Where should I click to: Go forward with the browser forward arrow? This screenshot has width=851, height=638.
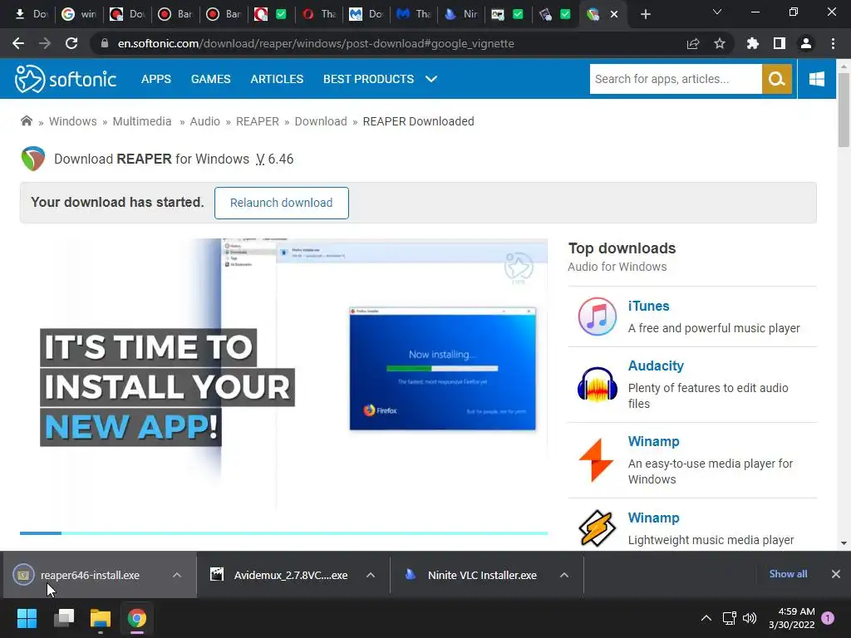[x=45, y=43]
